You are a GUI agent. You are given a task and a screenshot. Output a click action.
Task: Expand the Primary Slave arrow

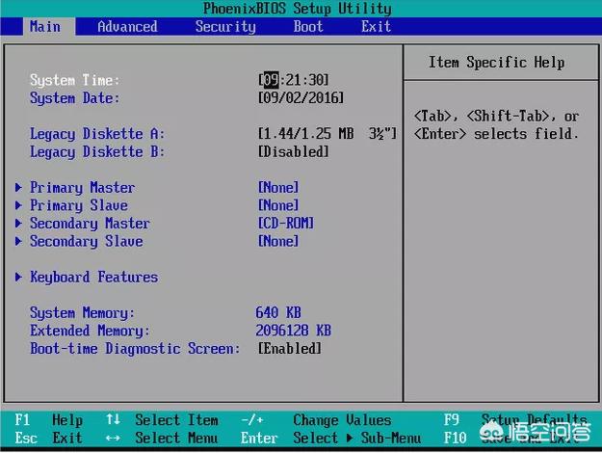[18, 205]
